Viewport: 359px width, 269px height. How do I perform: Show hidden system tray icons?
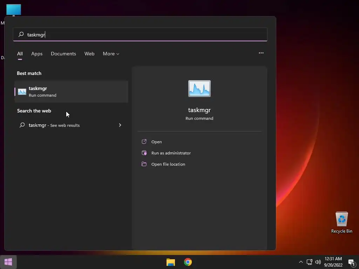point(301,262)
